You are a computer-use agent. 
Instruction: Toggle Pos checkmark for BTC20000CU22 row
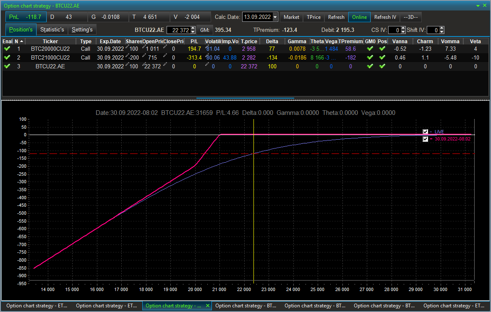click(382, 49)
